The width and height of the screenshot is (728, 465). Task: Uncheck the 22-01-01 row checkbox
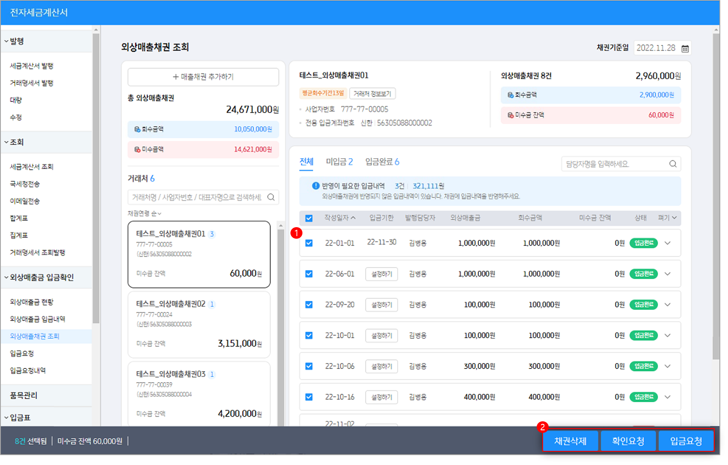[x=309, y=243]
